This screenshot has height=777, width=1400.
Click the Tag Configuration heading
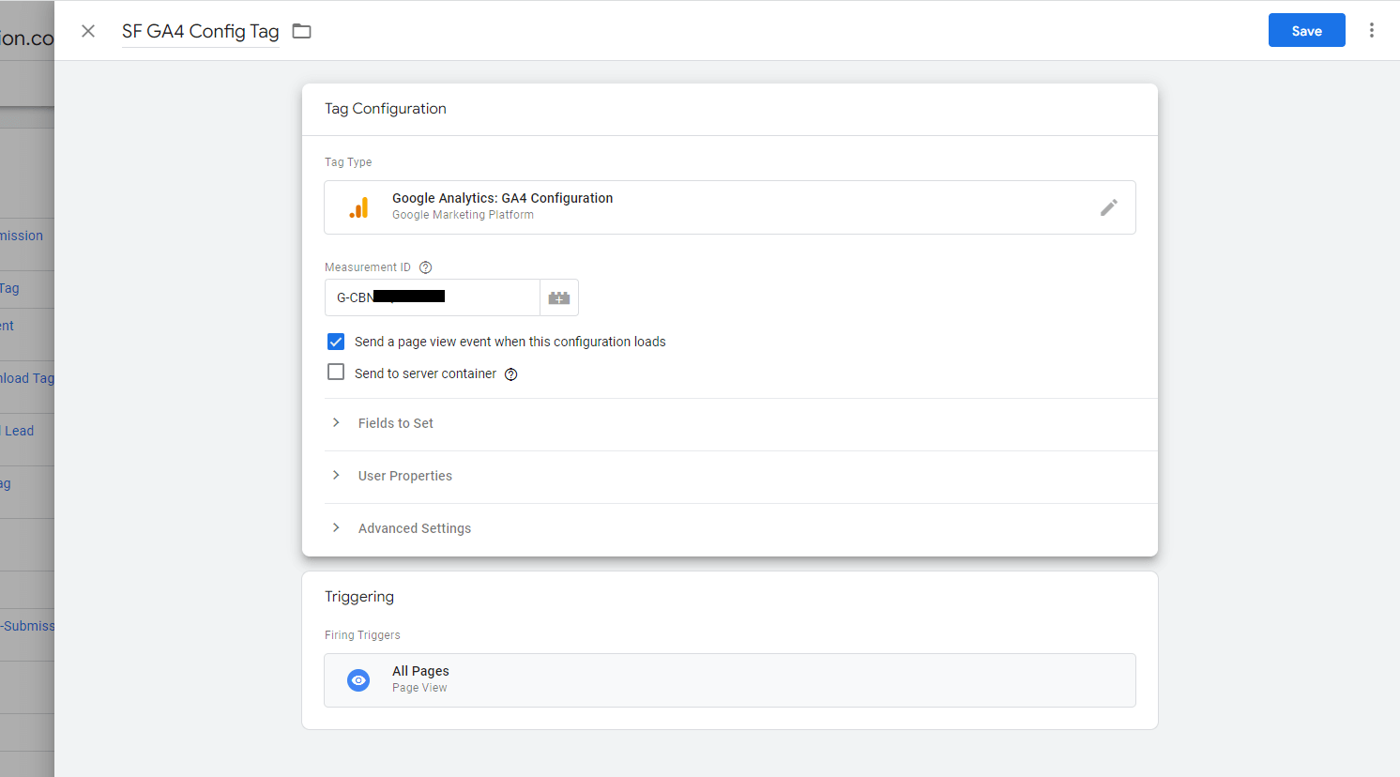(385, 109)
